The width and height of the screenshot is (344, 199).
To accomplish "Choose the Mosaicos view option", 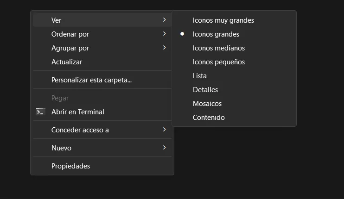I will point(207,104).
